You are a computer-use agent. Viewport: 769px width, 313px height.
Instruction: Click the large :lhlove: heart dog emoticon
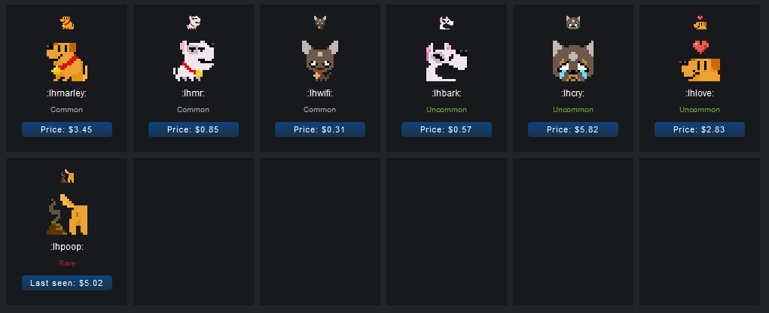700,61
